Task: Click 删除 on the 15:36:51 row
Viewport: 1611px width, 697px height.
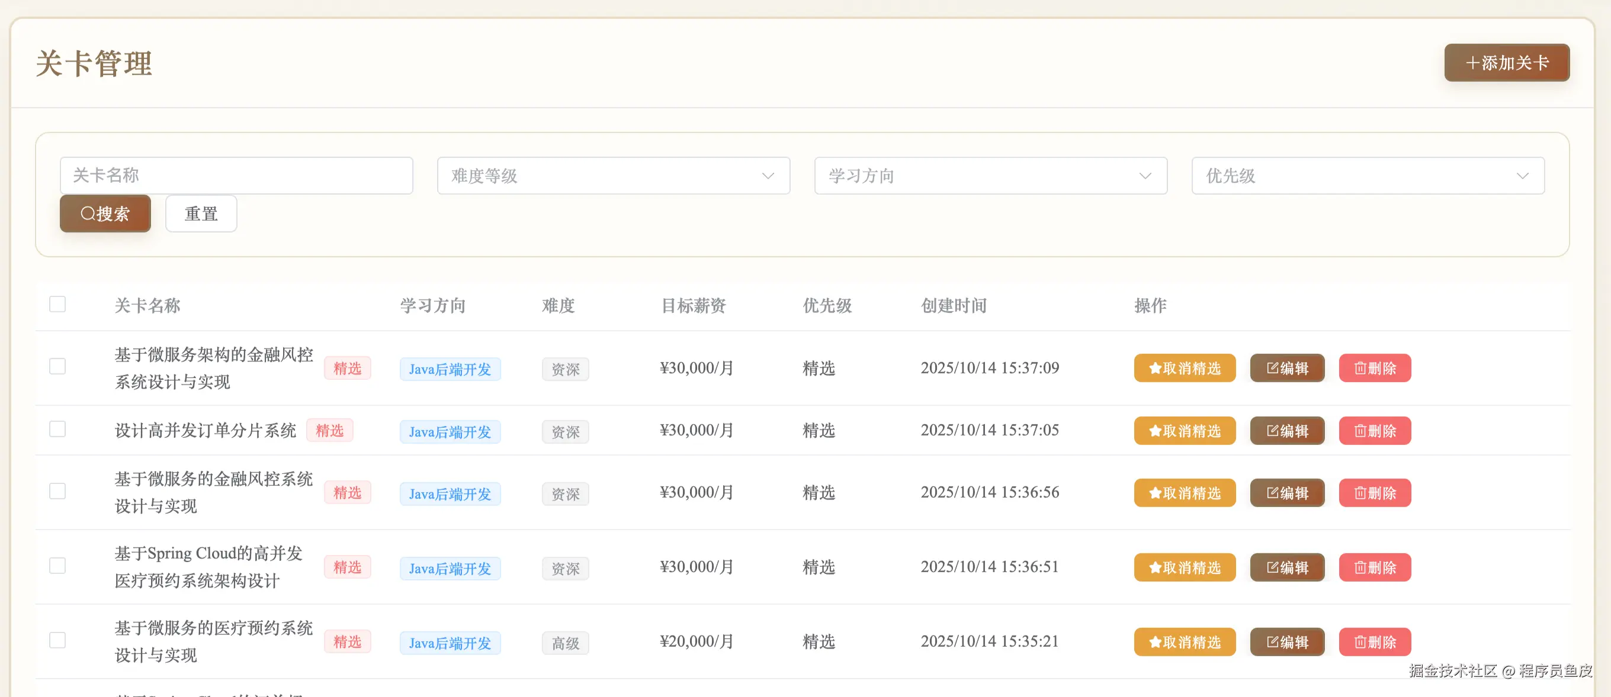Action: 1375,568
